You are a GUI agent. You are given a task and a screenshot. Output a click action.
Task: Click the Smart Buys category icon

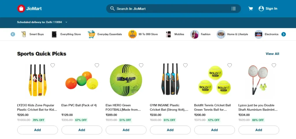click(24, 34)
